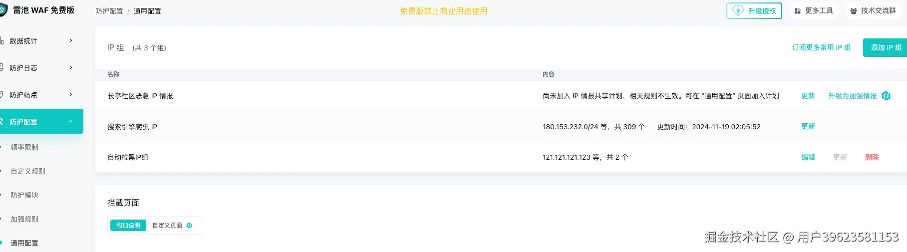Click the 防护站点 shield icon in sidebar
The image size is (907, 252).
pos(2,94)
